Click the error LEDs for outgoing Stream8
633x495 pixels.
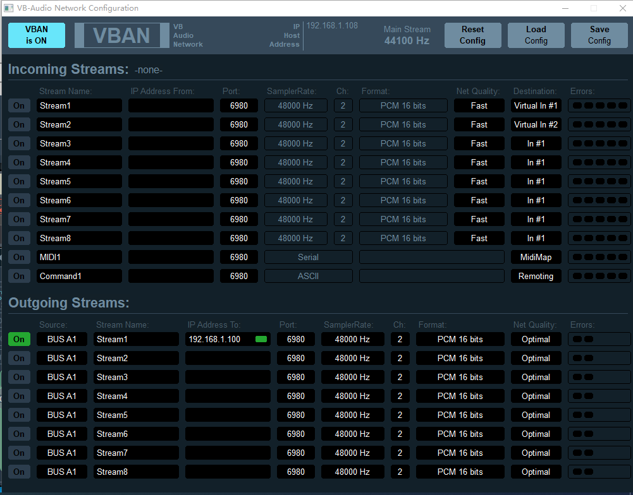click(599, 472)
